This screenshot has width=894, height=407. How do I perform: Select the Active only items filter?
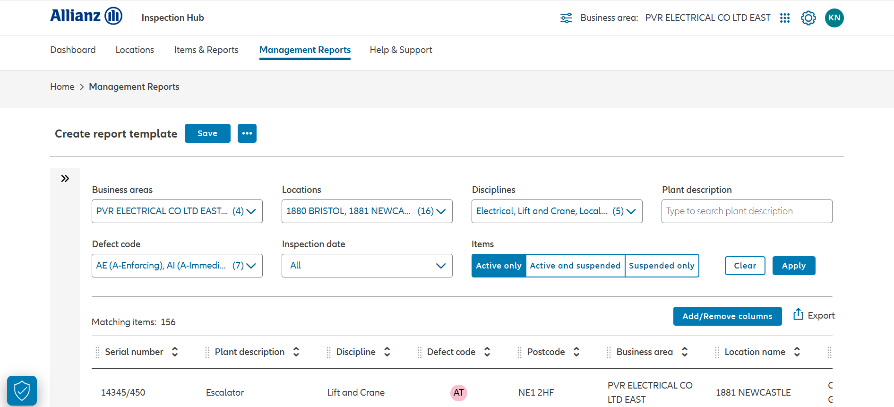(499, 266)
